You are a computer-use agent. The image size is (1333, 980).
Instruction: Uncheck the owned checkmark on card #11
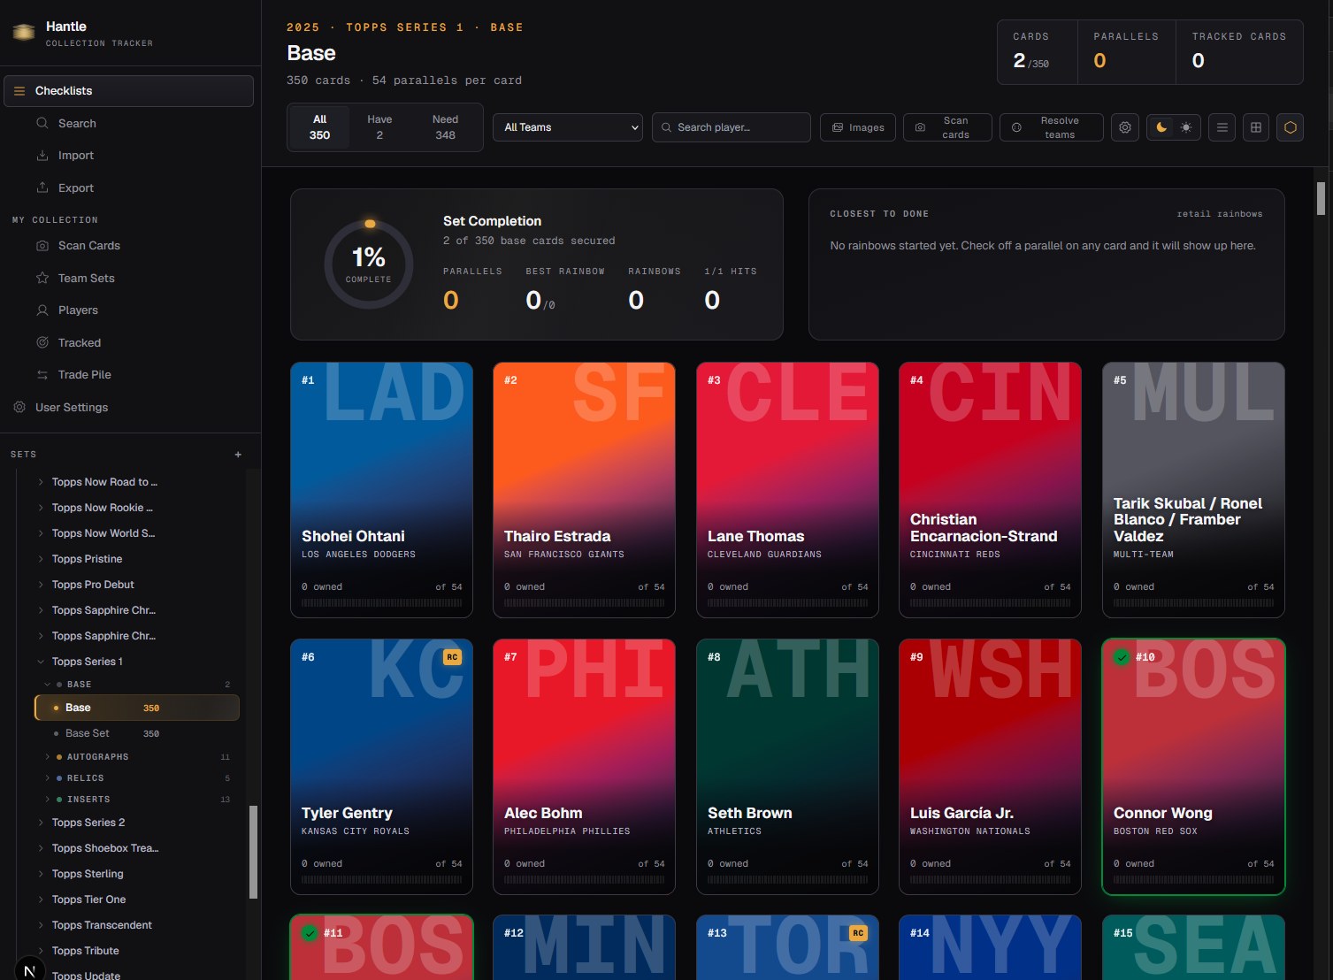[x=310, y=933]
